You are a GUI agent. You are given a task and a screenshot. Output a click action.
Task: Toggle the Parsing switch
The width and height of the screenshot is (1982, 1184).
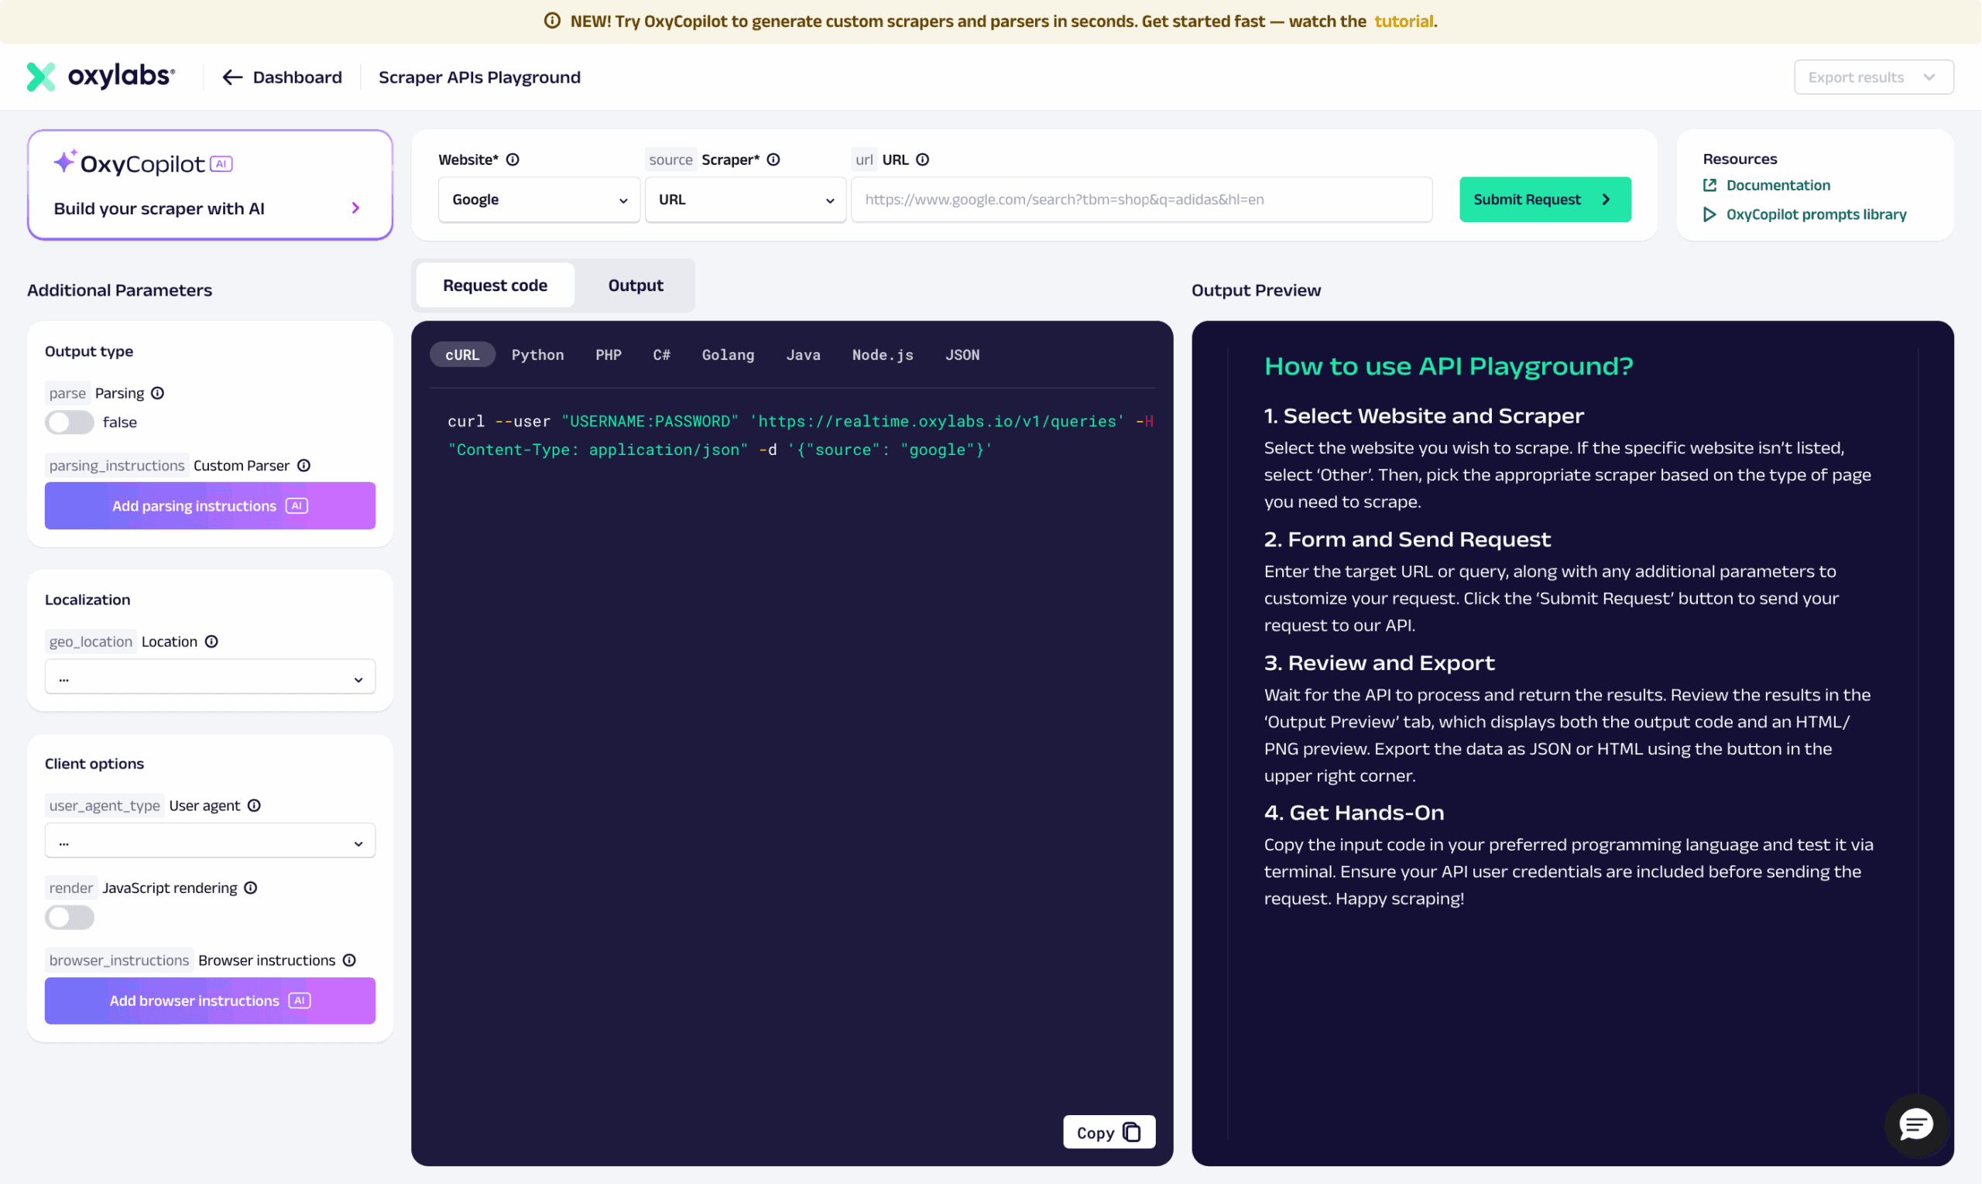point(70,423)
